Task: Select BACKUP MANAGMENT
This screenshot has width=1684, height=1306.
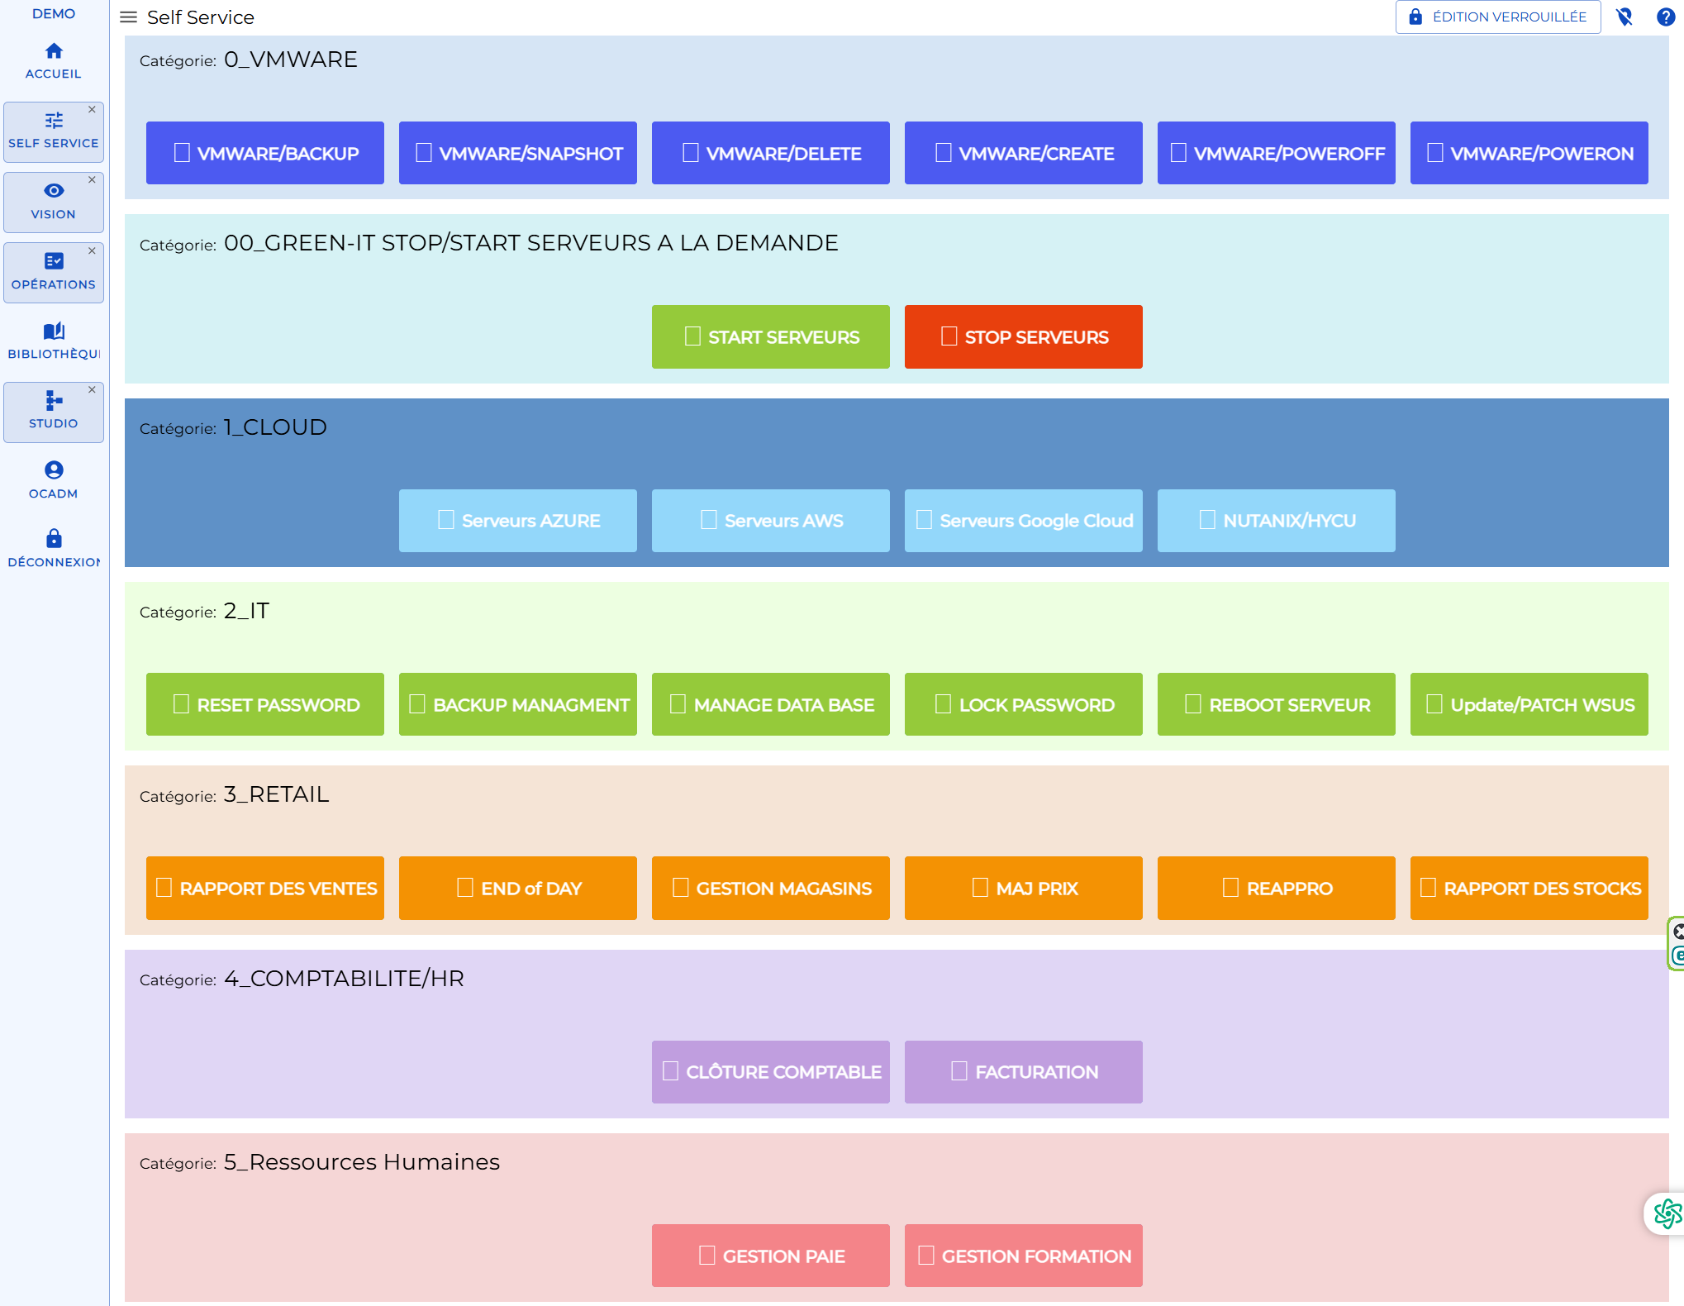Action: (x=518, y=705)
